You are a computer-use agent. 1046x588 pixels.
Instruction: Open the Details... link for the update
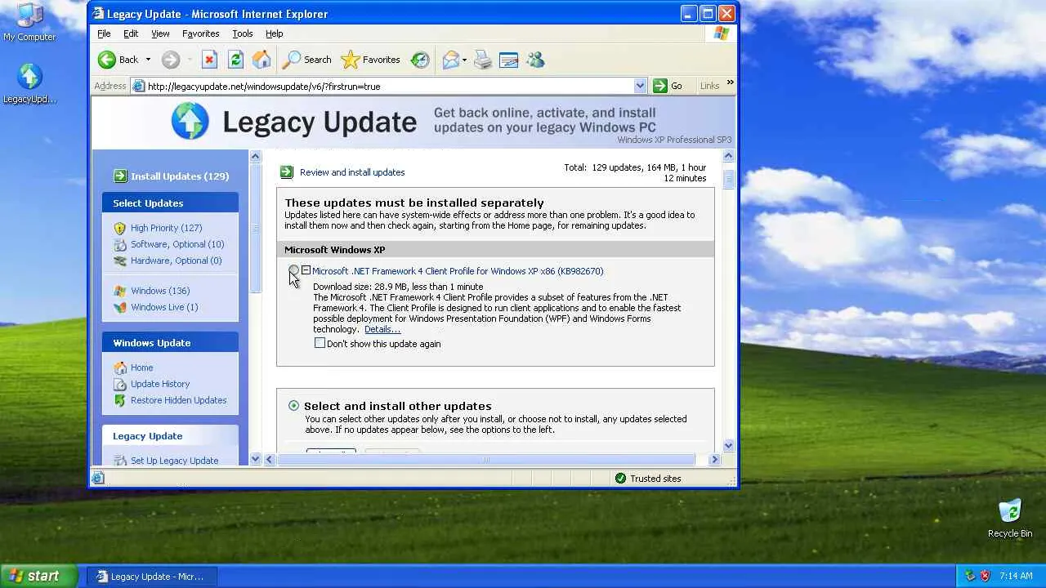(382, 329)
